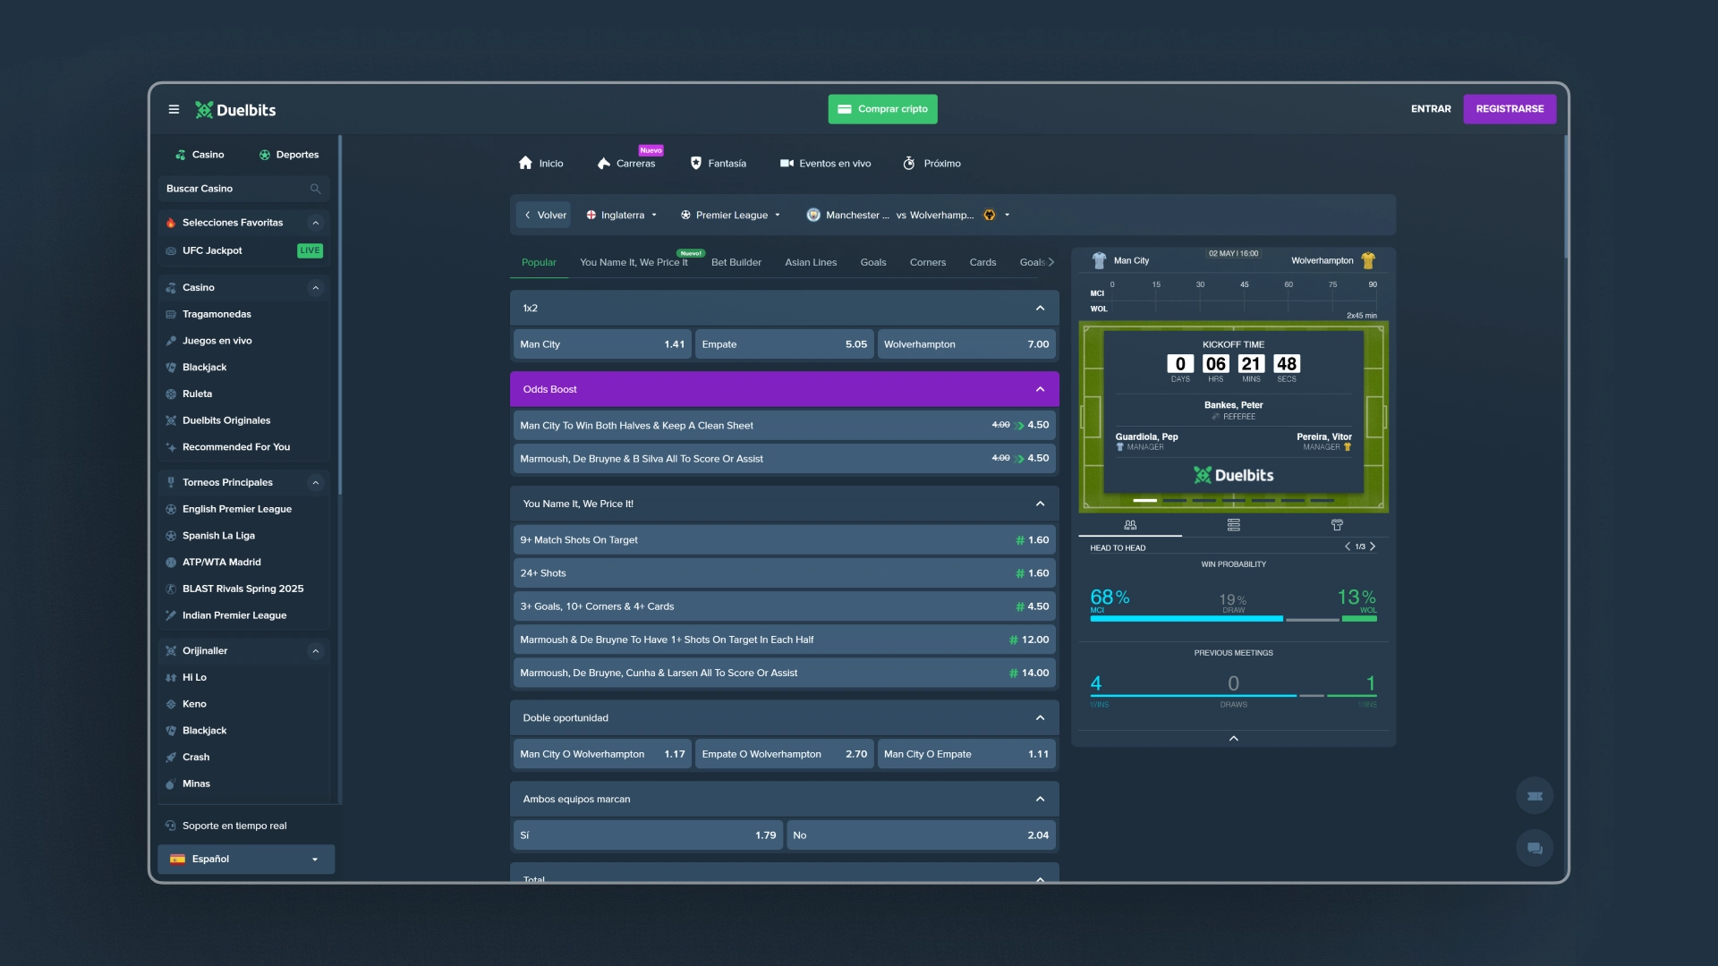Select the Asian Lines tab
Viewport: 1718px width, 966px height.
tap(811, 262)
